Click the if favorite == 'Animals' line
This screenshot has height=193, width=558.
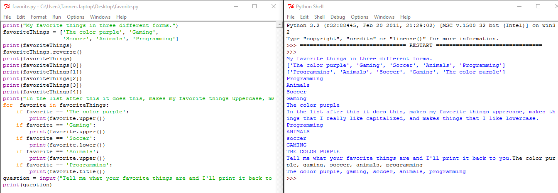pos(58,151)
